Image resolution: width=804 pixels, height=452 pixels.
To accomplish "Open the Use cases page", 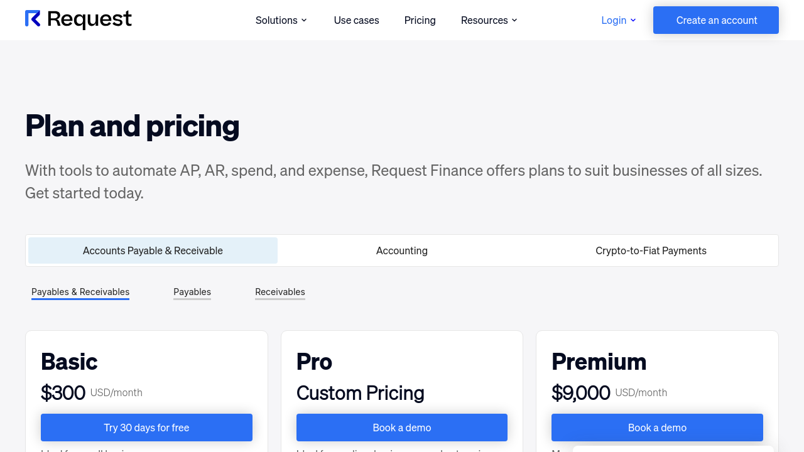I will [x=356, y=20].
